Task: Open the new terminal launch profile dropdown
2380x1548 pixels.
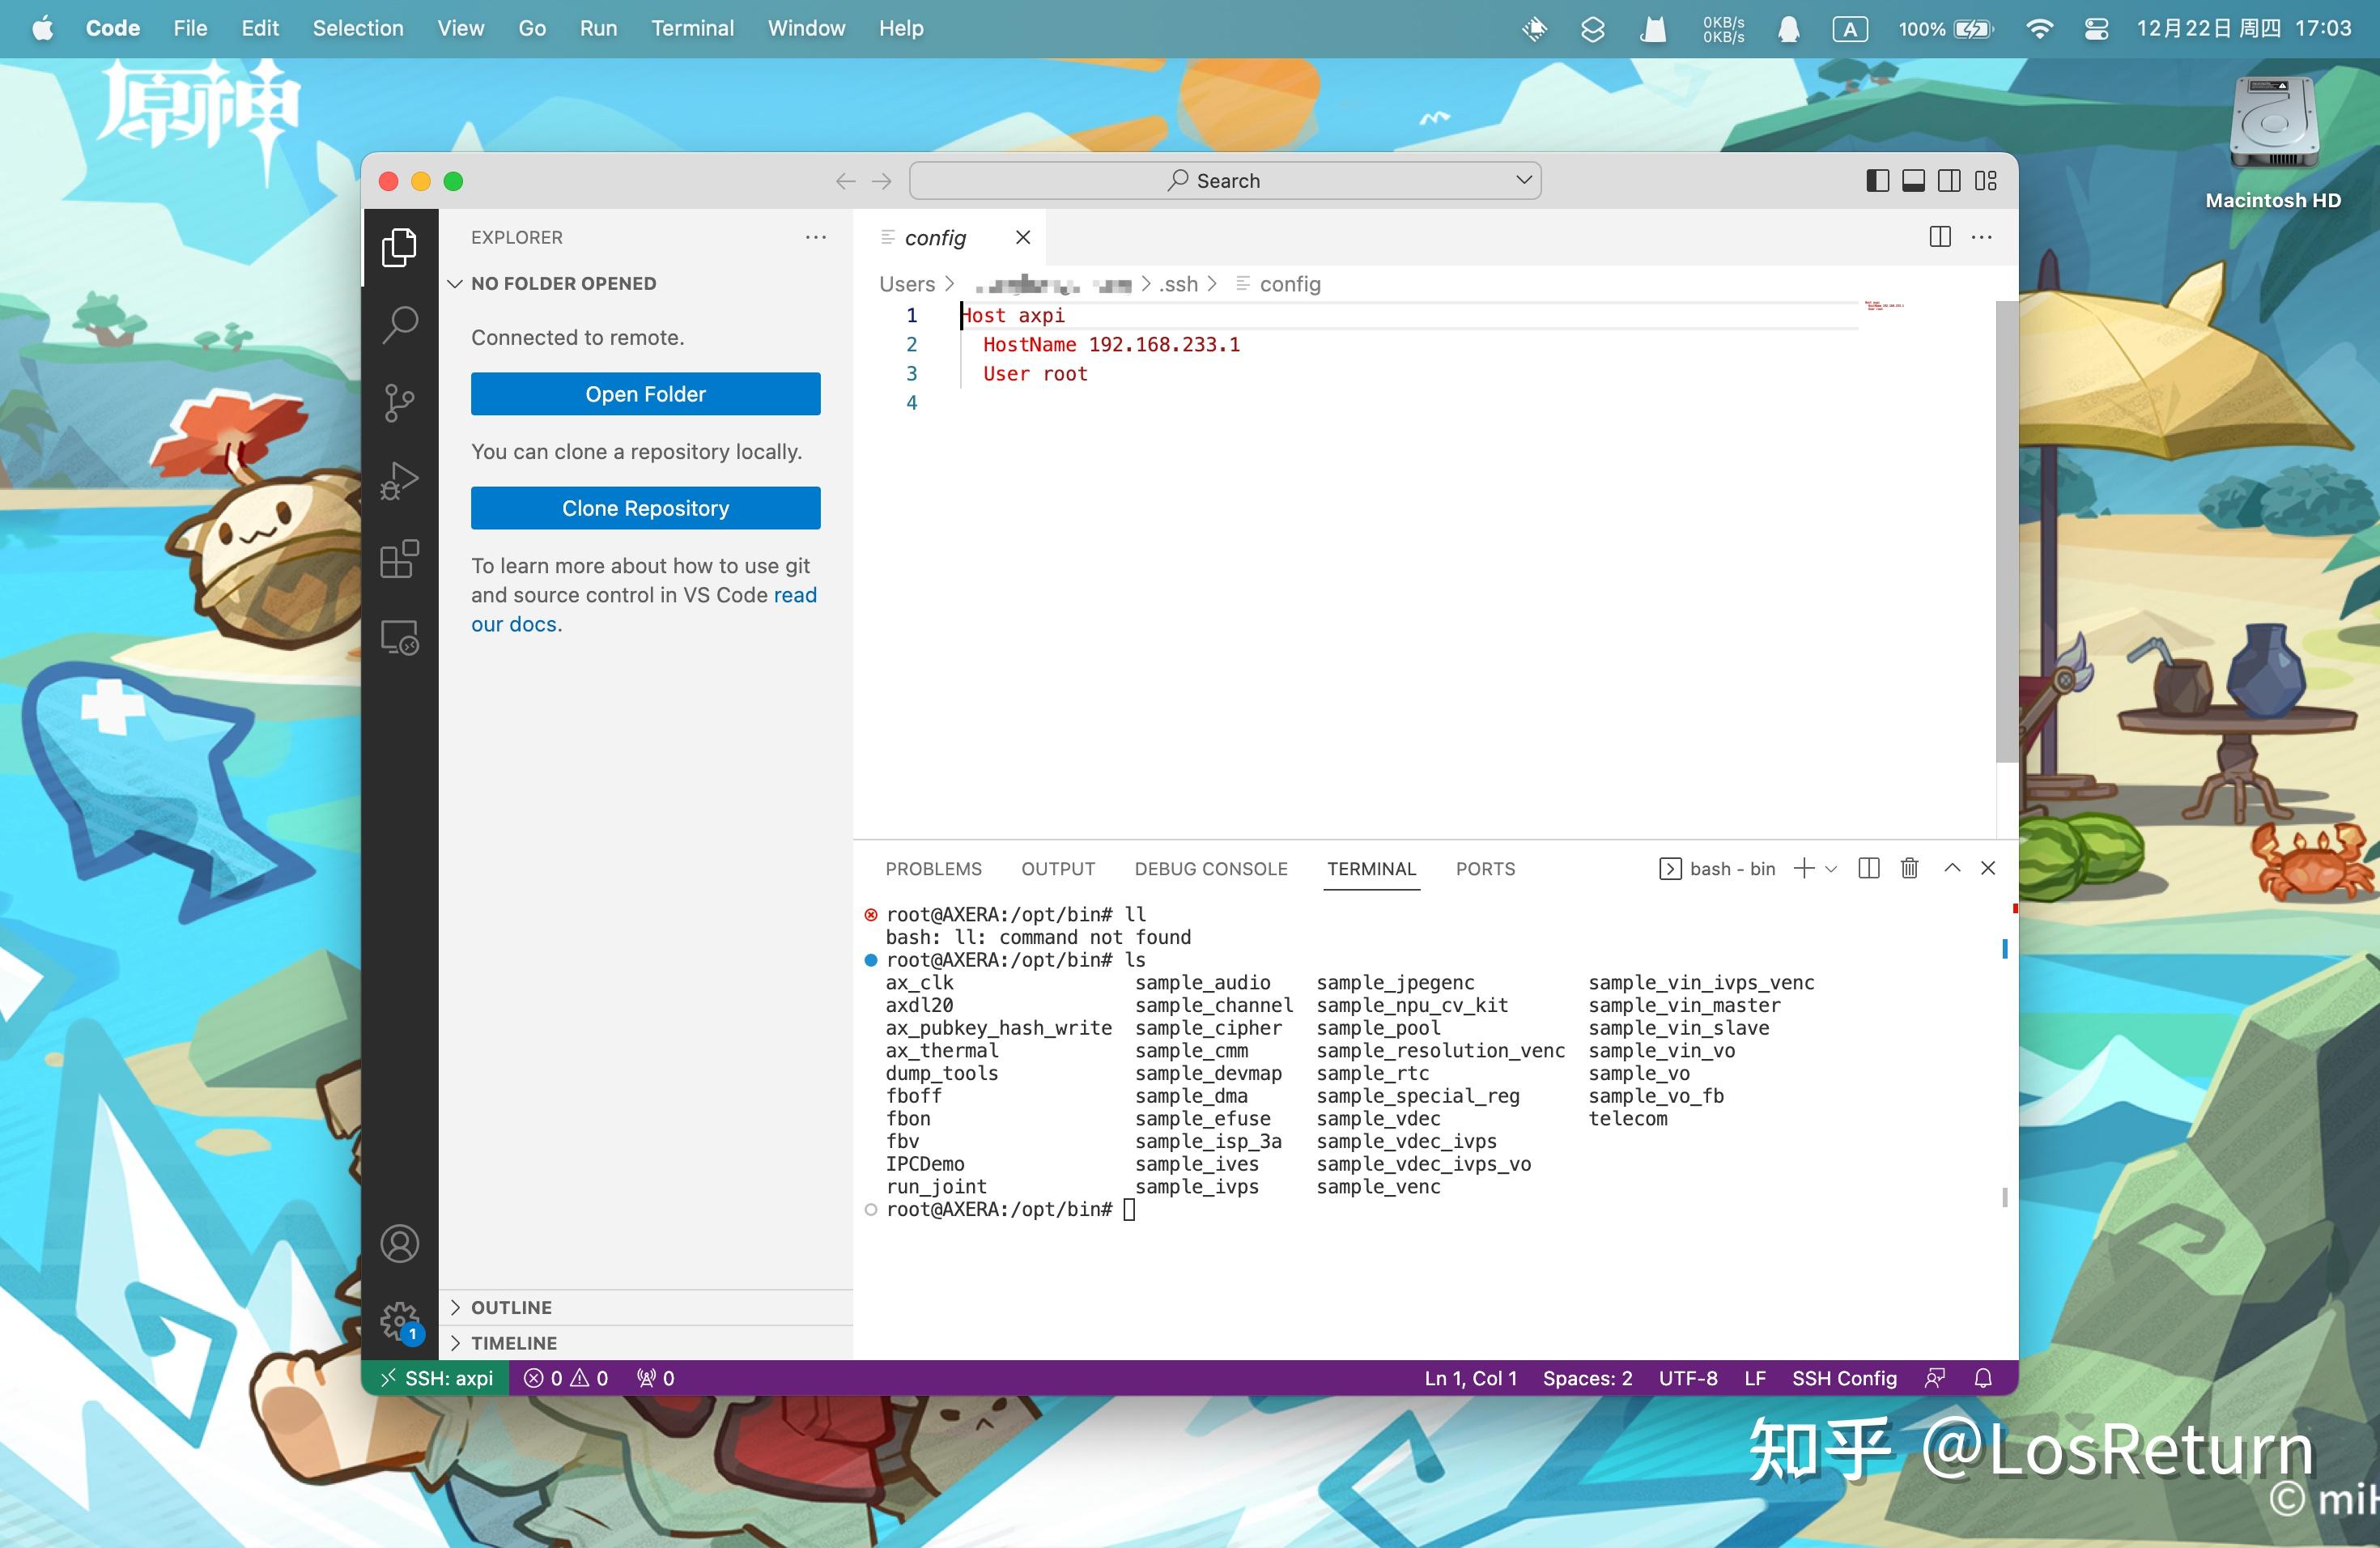Action: (1832, 869)
